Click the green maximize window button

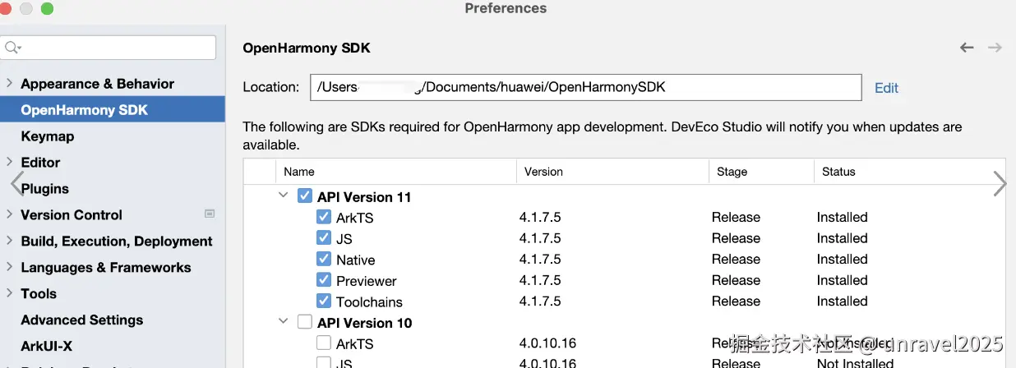(47, 9)
